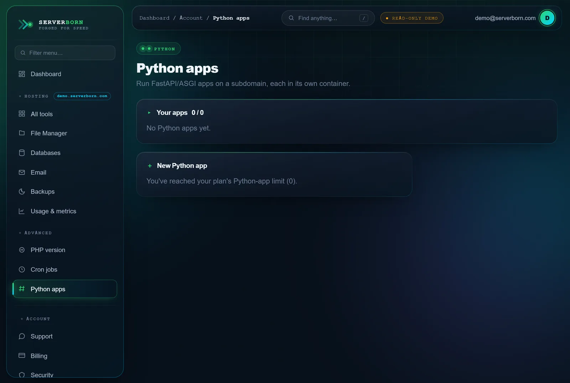This screenshot has height=383, width=570.
Task: Click the READ-ONLY DEMO badge
Action: coord(412,18)
